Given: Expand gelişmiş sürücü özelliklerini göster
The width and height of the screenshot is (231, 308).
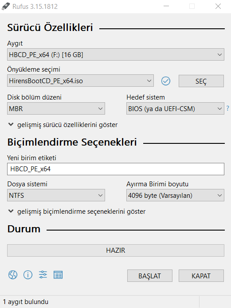Looking at the screenshot, I should [x=63, y=125].
